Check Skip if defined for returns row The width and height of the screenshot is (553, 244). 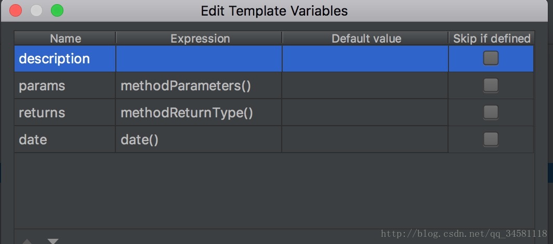pyautogui.click(x=491, y=112)
